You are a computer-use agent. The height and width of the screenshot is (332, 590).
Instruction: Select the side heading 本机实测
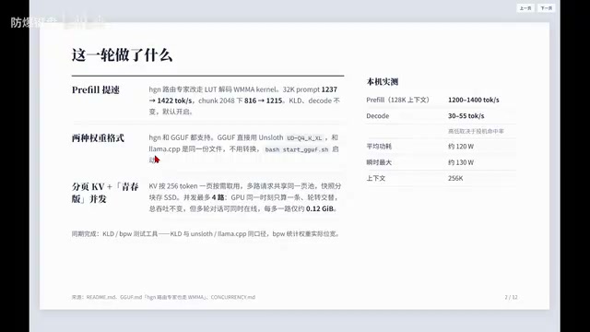pos(383,82)
